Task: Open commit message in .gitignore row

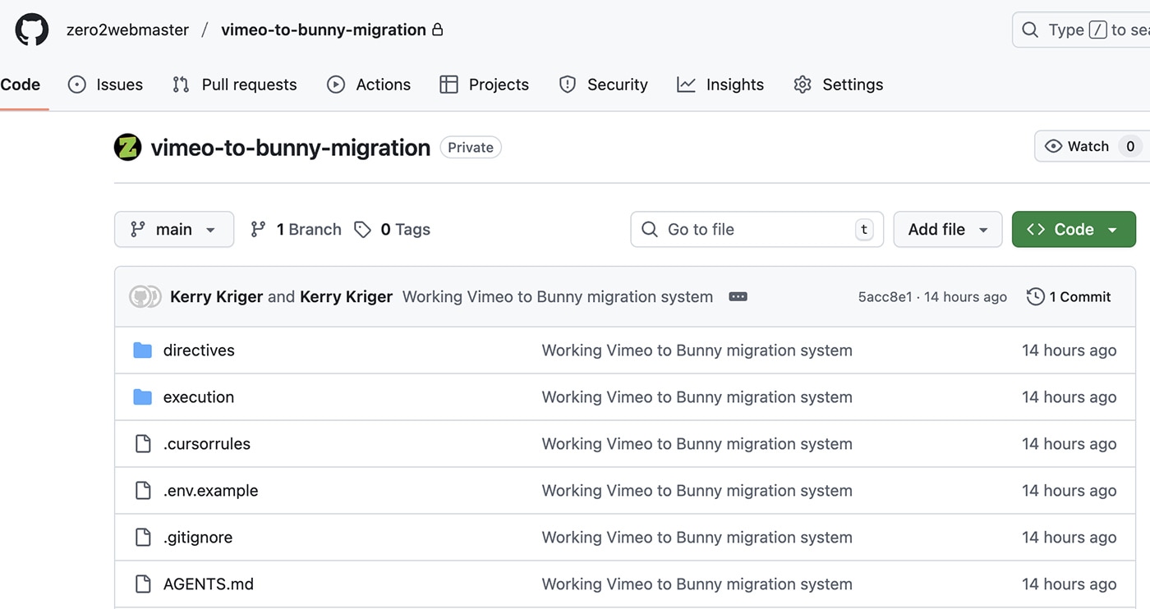Action: coord(697,538)
